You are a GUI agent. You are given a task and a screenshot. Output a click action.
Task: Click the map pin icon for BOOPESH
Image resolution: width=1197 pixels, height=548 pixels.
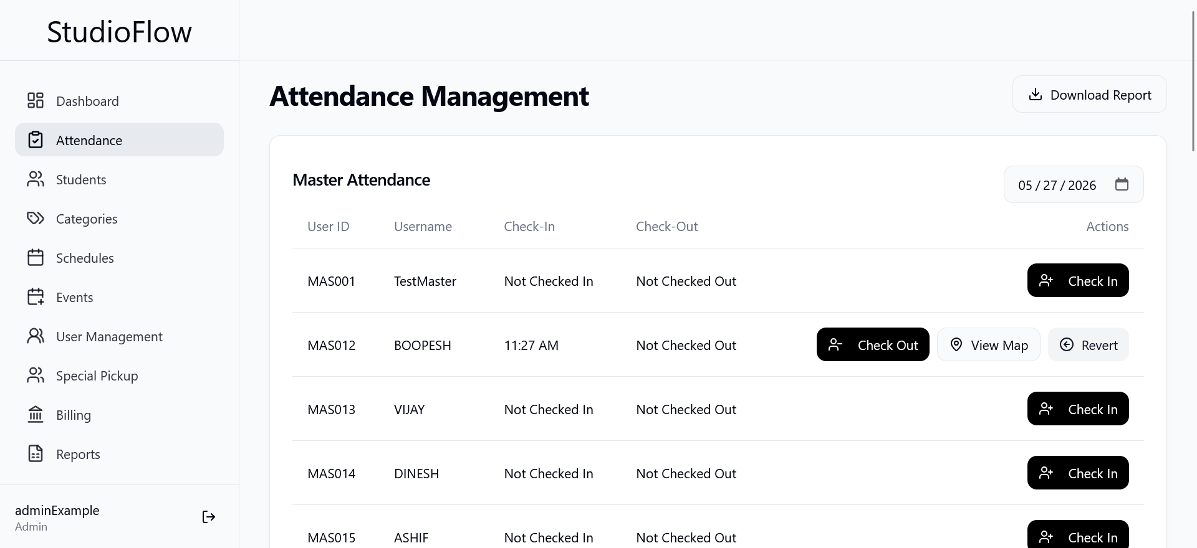pyautogui.click(x=956, y=344)
